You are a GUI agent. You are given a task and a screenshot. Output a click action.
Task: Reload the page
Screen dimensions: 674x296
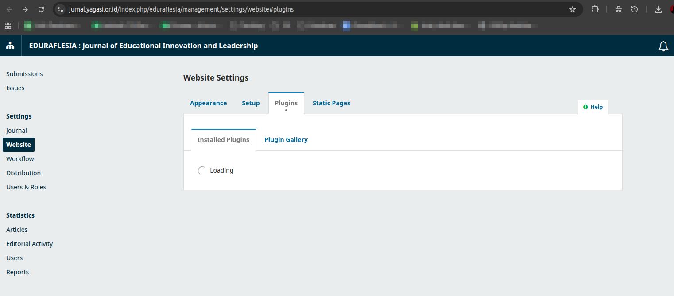pos(41,9)
